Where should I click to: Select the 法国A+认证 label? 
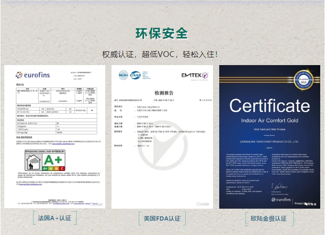(55, 218)
